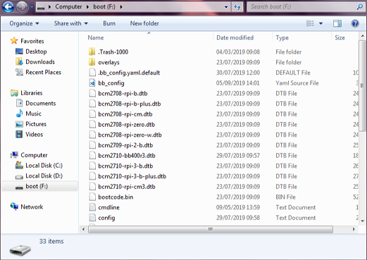Open the recent pages dropdown arrow
Image resolution: width=367 pixels, height=260 pixels.
pyautogui.click(x=32, y=7)
